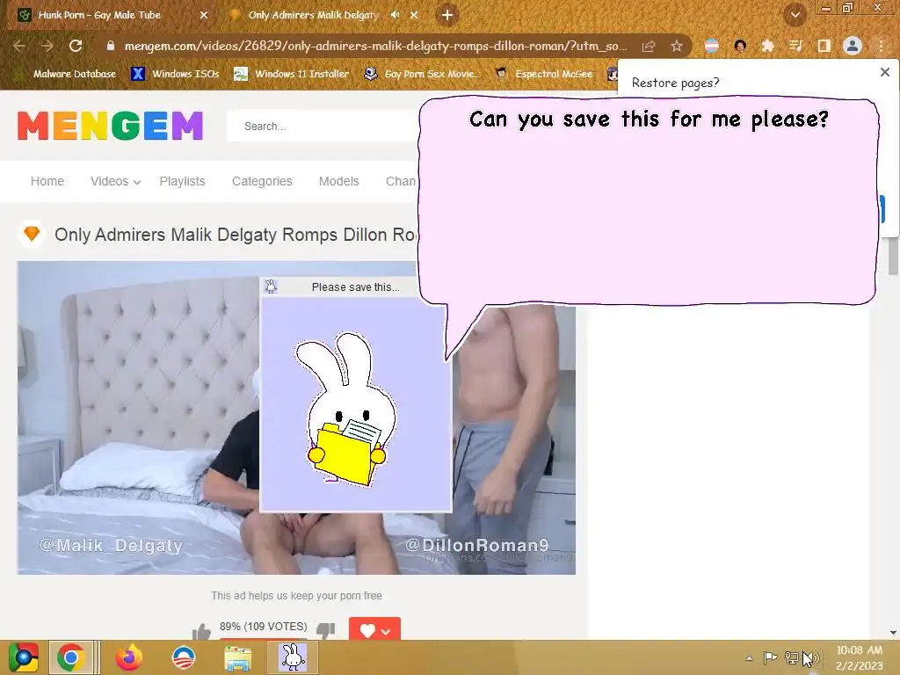This screenshot has width=900, height=675.
Task: Click the thumbs up like icon
Action: click(201, 631)
